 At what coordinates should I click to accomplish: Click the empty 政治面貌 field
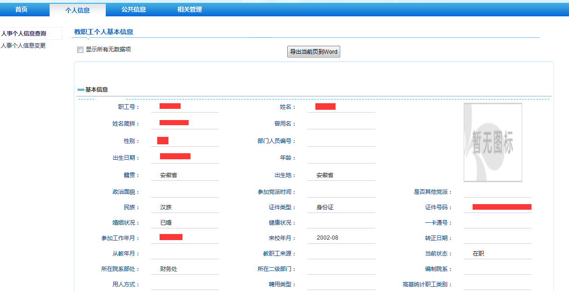185,192
